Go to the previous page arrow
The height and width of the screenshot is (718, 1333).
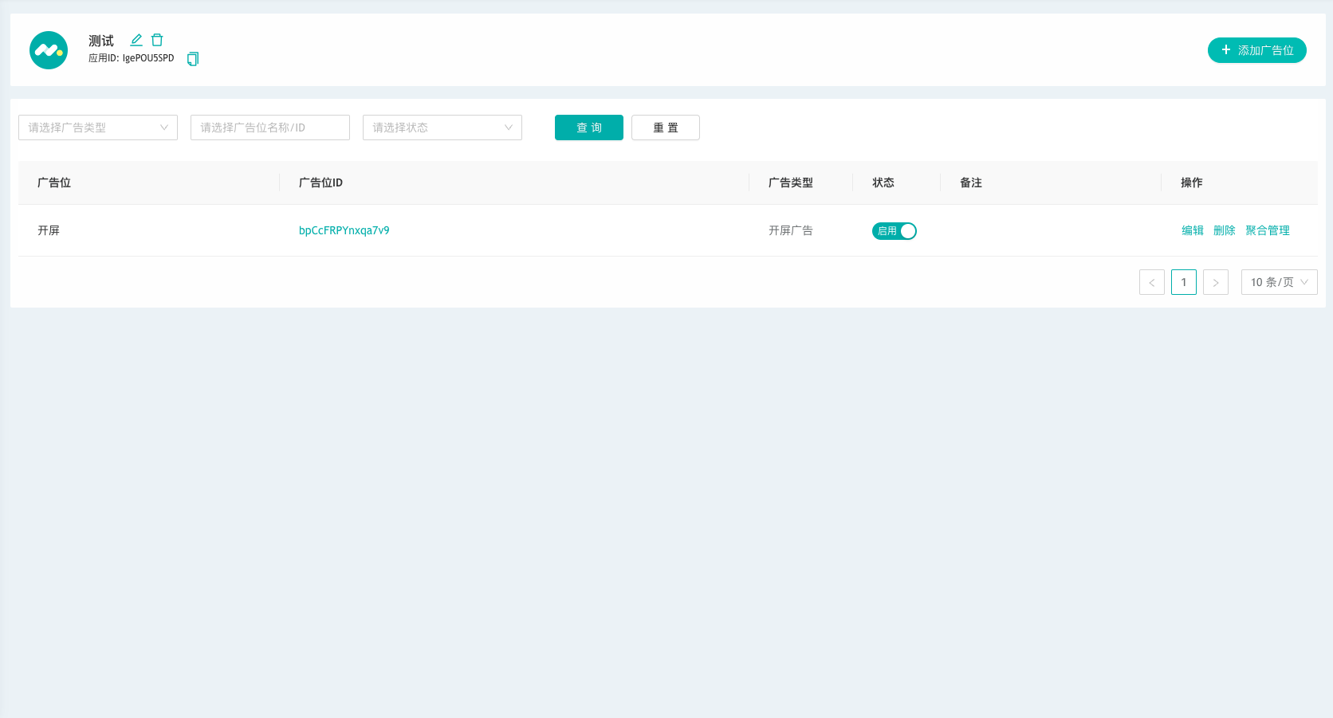pyautogui.click(x=1151, y=282)
